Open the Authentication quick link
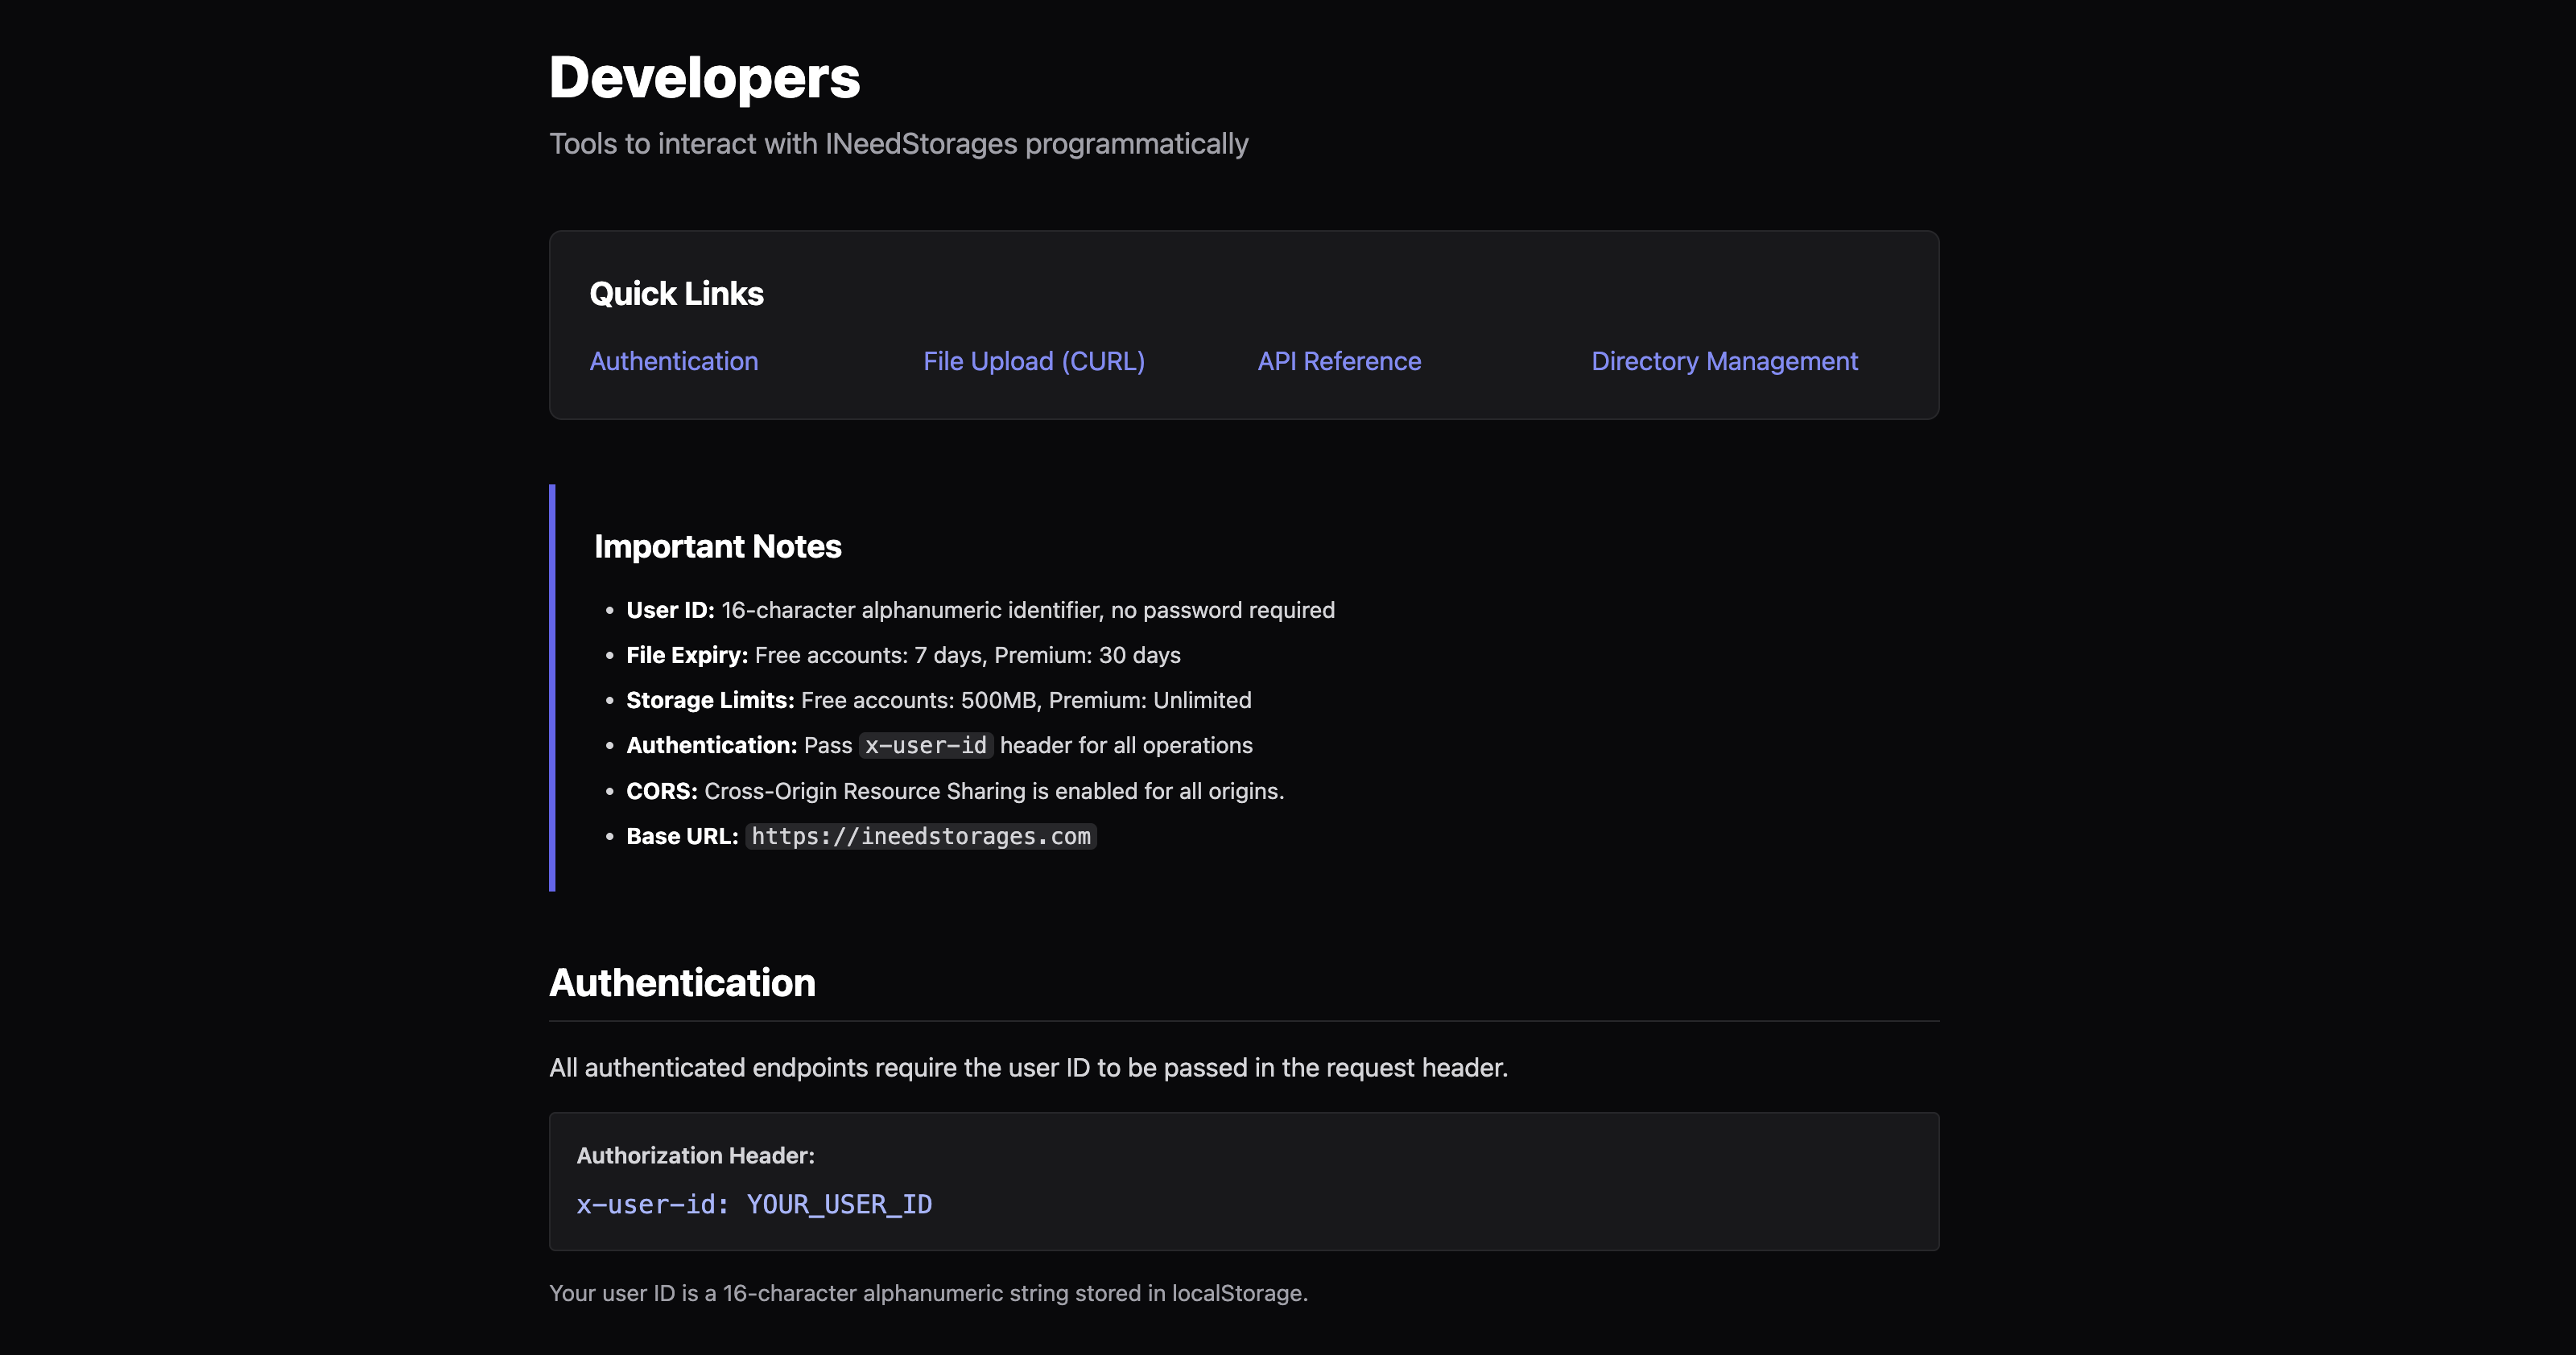This screenshot has height=1355, width=2576. (x=673, y=360)
